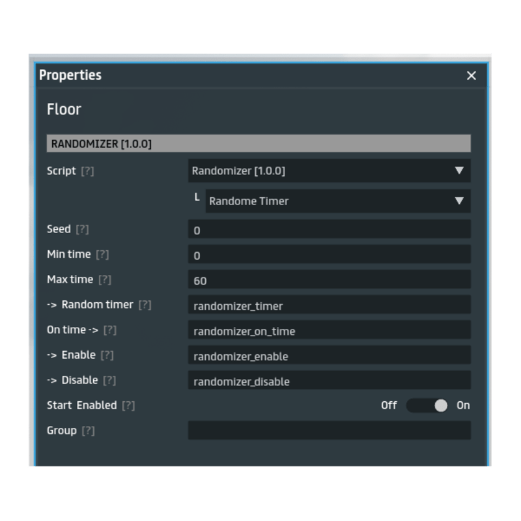Show help for the Enable input

pyautogui.click(x=107, y=355)
